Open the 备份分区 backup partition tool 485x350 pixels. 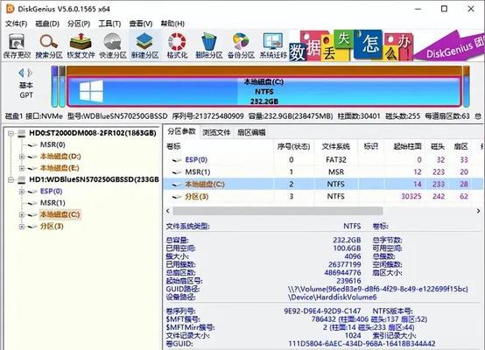(241, 45)
